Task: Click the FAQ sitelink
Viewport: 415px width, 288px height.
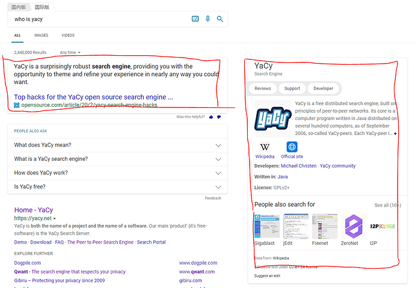Action: [60, 242]
